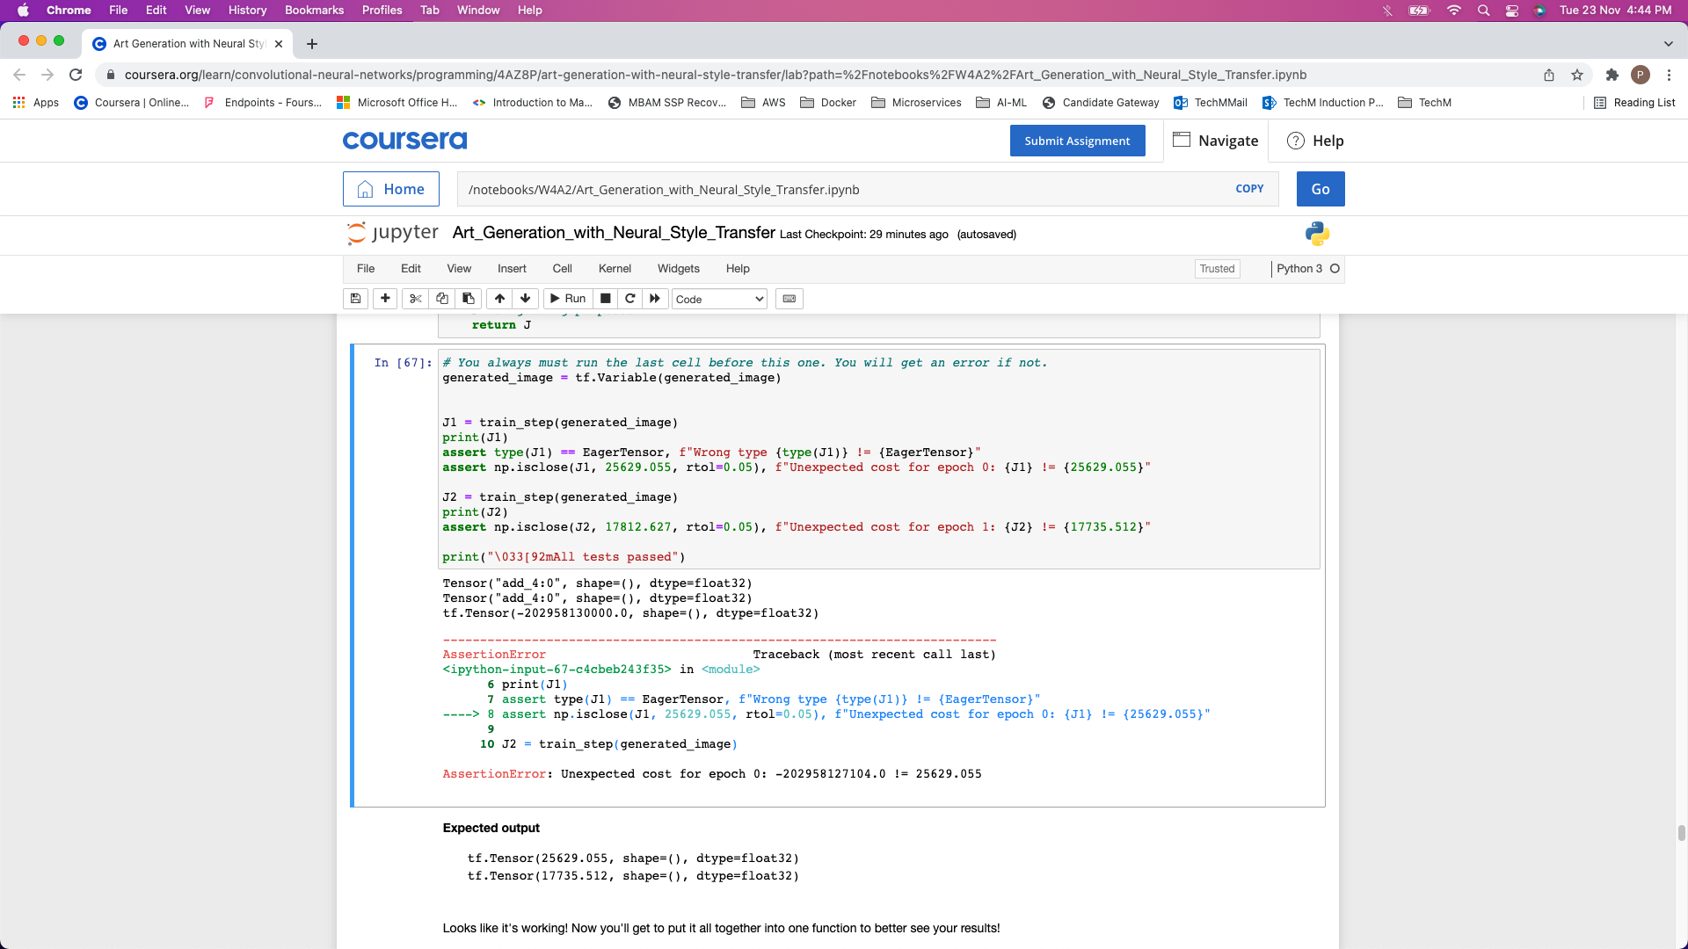This screenshot has width=1688, height=949.
Task: Click the Submit Assignment button
Action: coord(1077,141)
